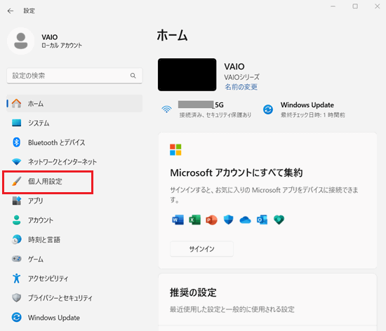This screenshot has width=386, height=331.
Task: Click the Microsoft アカウントにすべて集約 heading
Action: click(237, 173)
